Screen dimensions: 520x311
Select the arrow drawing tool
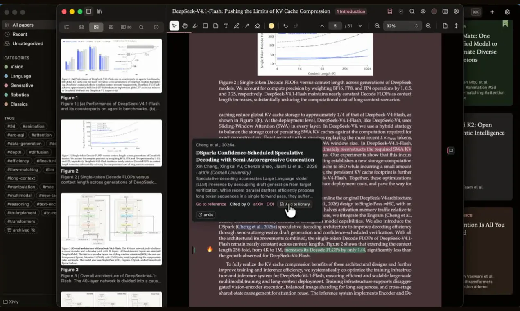246,26
